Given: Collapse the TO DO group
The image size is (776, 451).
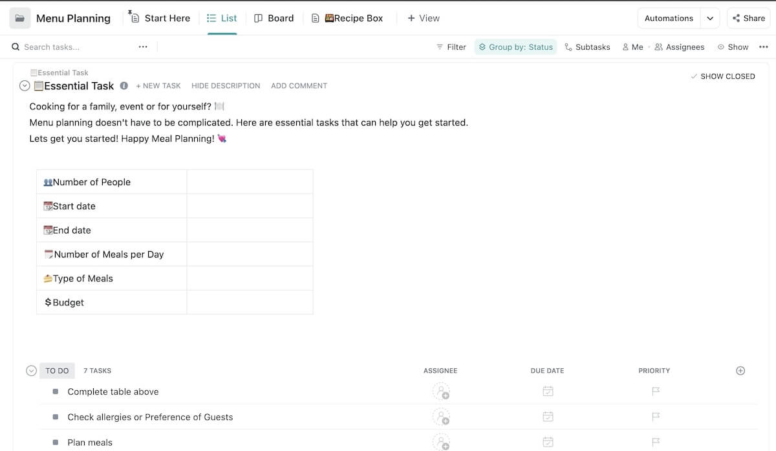Looking at the screenshot, I should pyautogui.click(x=31, y=371).
